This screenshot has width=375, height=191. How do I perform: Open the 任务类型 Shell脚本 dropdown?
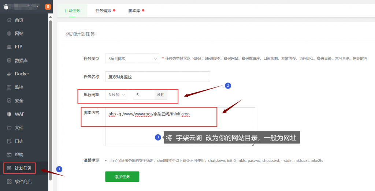132,59
